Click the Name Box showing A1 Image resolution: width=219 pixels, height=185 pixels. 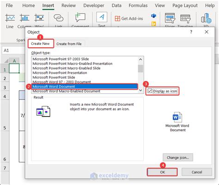tap(13, 50)
